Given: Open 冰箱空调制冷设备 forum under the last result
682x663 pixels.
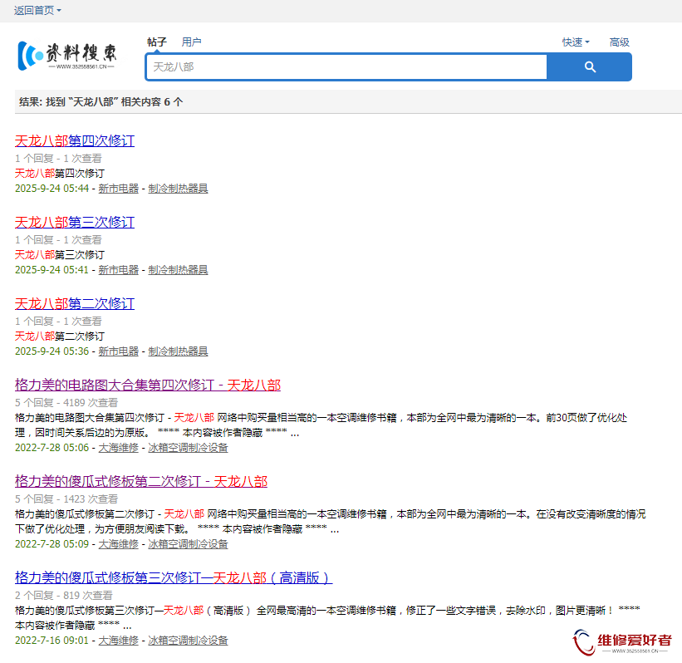Looking at the screenshot, I should click(188, 641).
